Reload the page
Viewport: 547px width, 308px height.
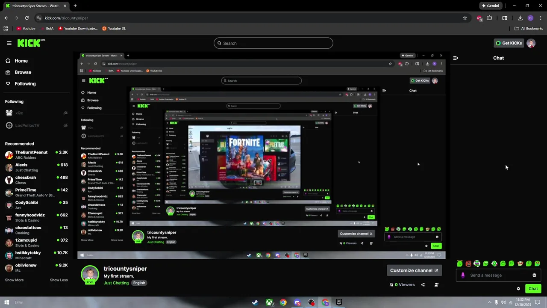click(26, 18)
